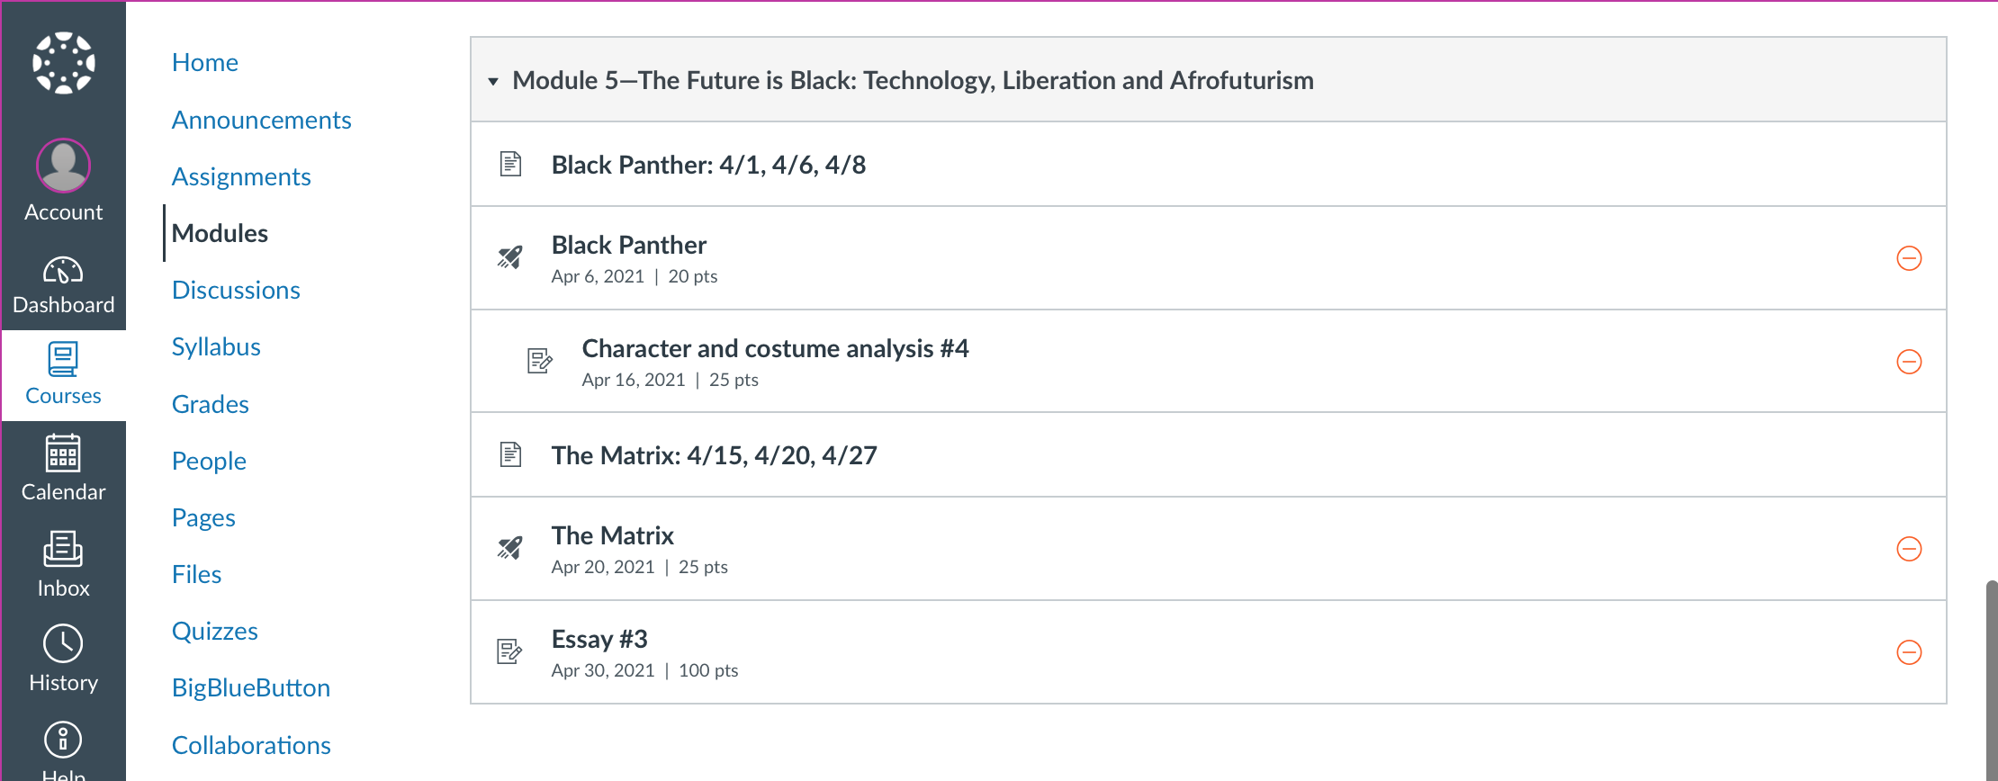Image resolution: width=1998 pixels, height=781 pixels.
Task: Open Discussions in course navigation
Action: (x=236, y=290)
